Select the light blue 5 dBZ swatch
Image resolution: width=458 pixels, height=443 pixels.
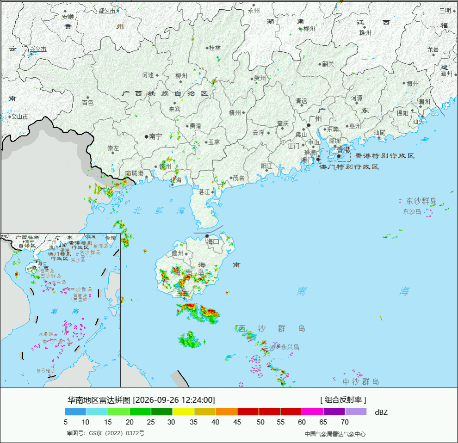pos(75,412)
